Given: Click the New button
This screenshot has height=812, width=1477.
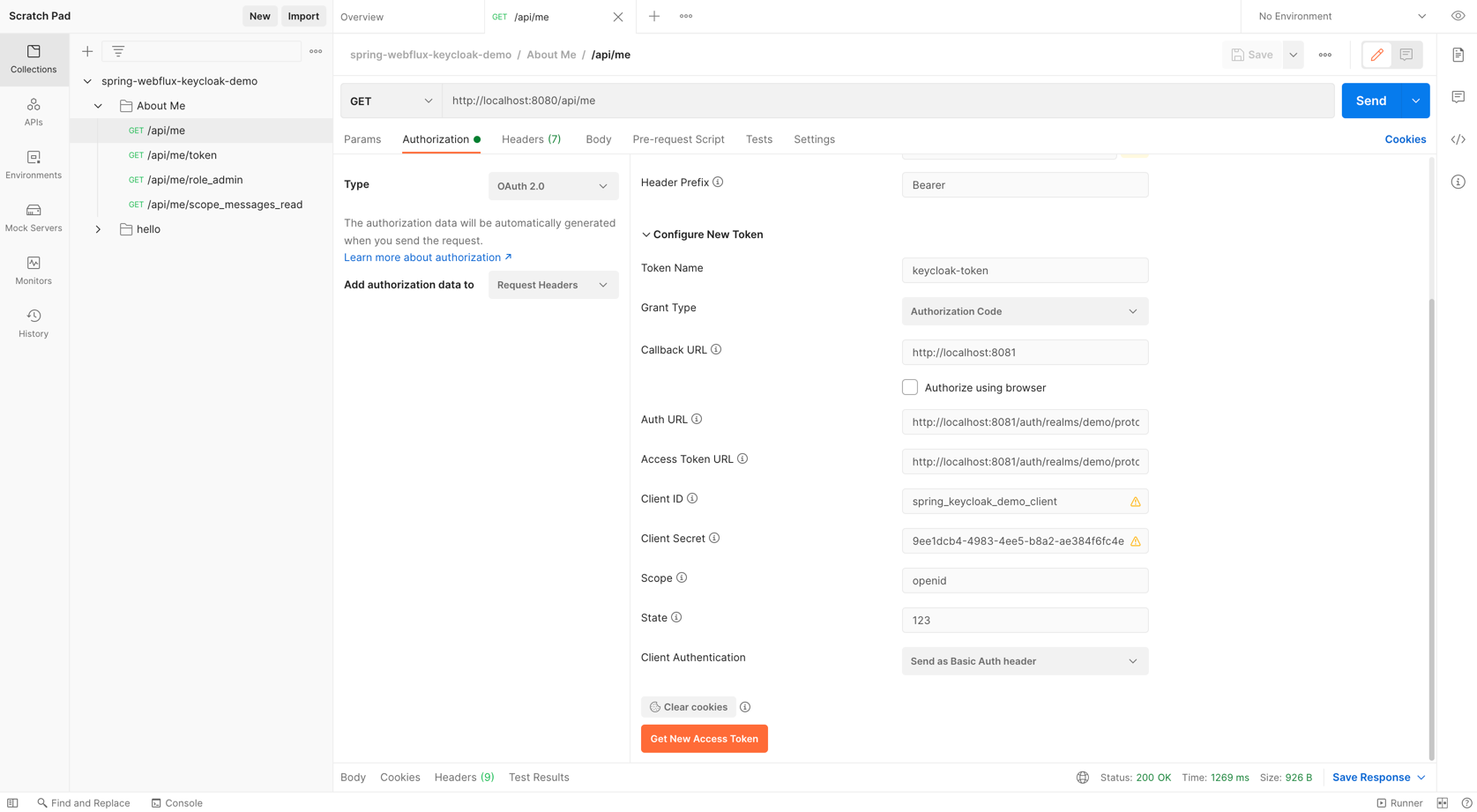Looking at the screenshot, I should [259, 16].
